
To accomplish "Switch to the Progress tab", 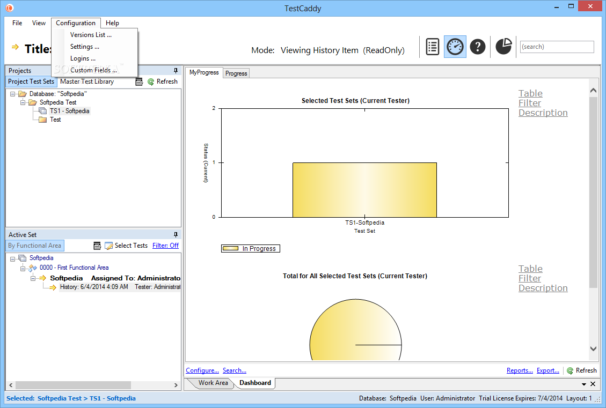I will 236,73.
